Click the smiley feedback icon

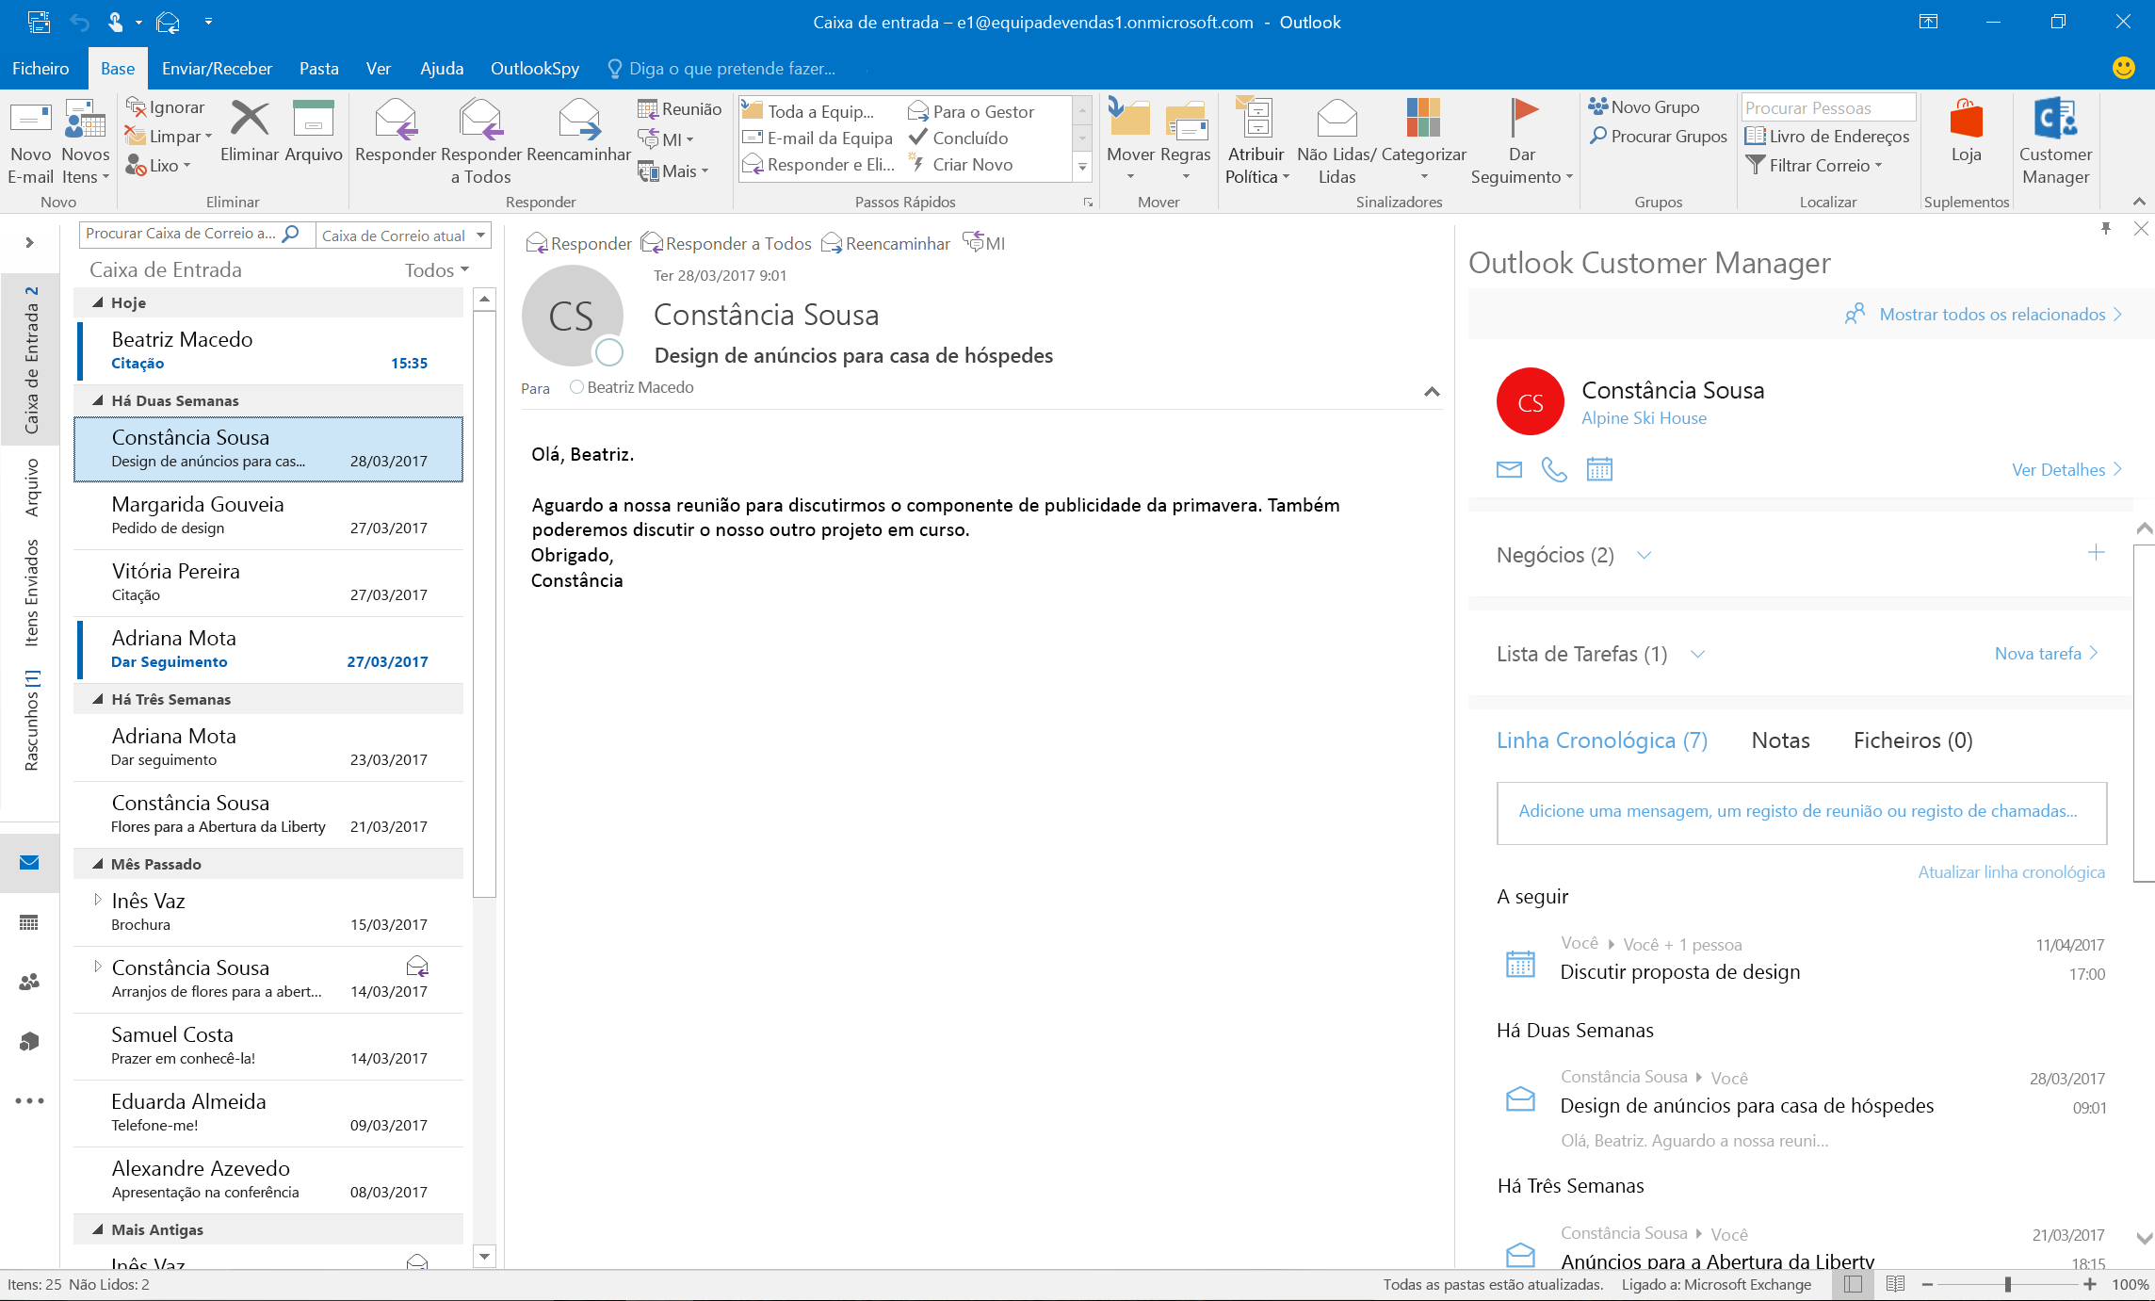[x=2123, y=68]
